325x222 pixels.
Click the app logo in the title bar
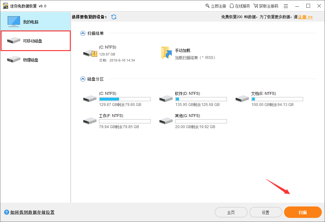5,6
